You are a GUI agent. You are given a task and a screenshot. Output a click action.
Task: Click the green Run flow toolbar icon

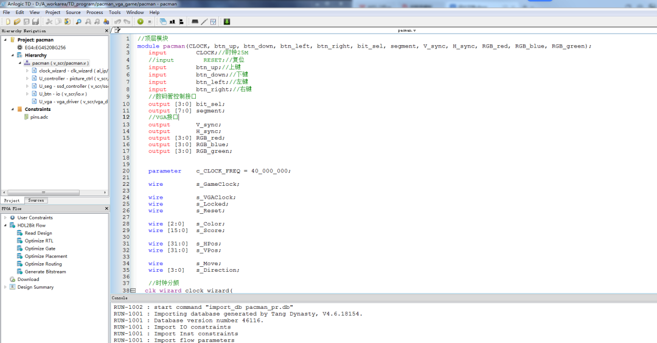click(141, 21)
